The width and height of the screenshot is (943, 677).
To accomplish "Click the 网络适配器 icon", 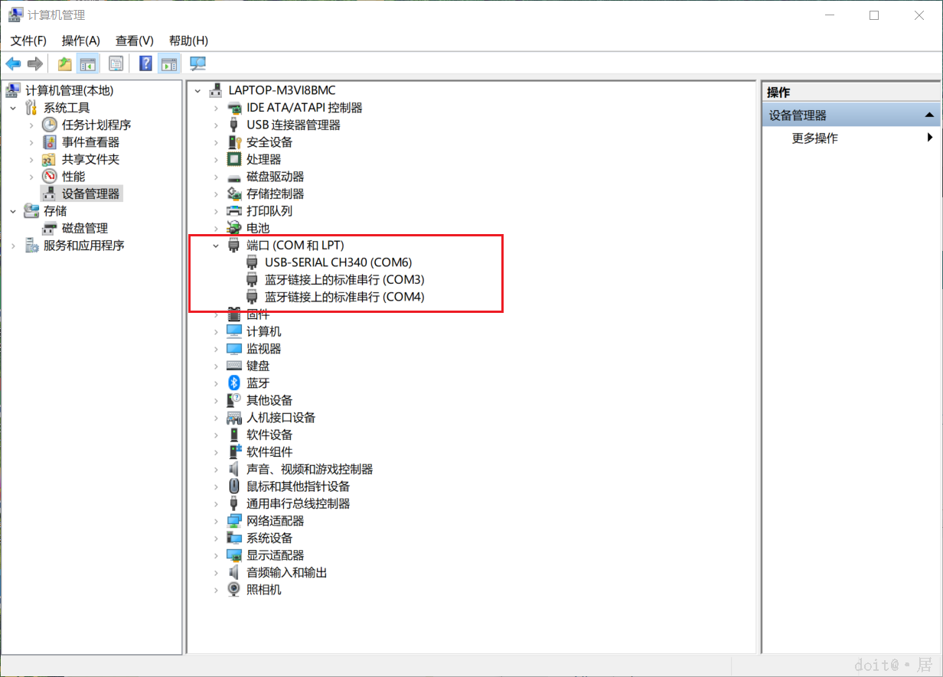I will 234,521.
